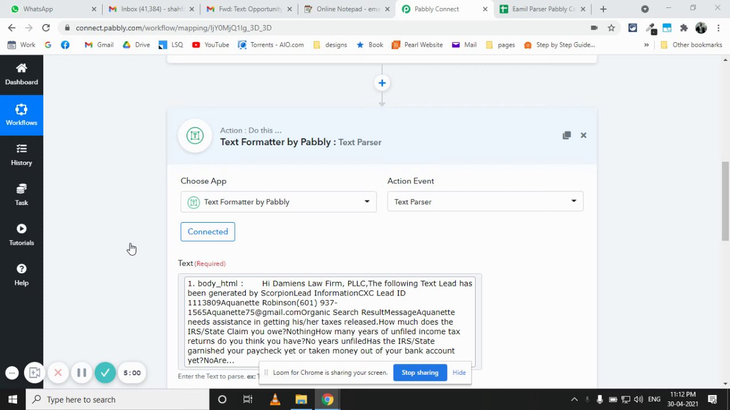Open Loom more options ellipsis
This screenshot has height=410, width=730.
pos(12,373)
